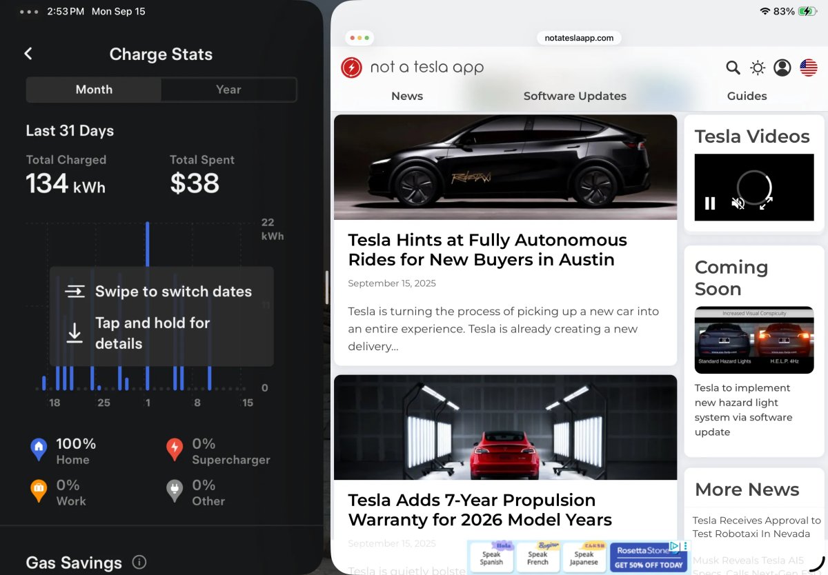828x575 pixels.
Task: Click the Speak Spanish ad tile
Action: (x=491, y=556)
